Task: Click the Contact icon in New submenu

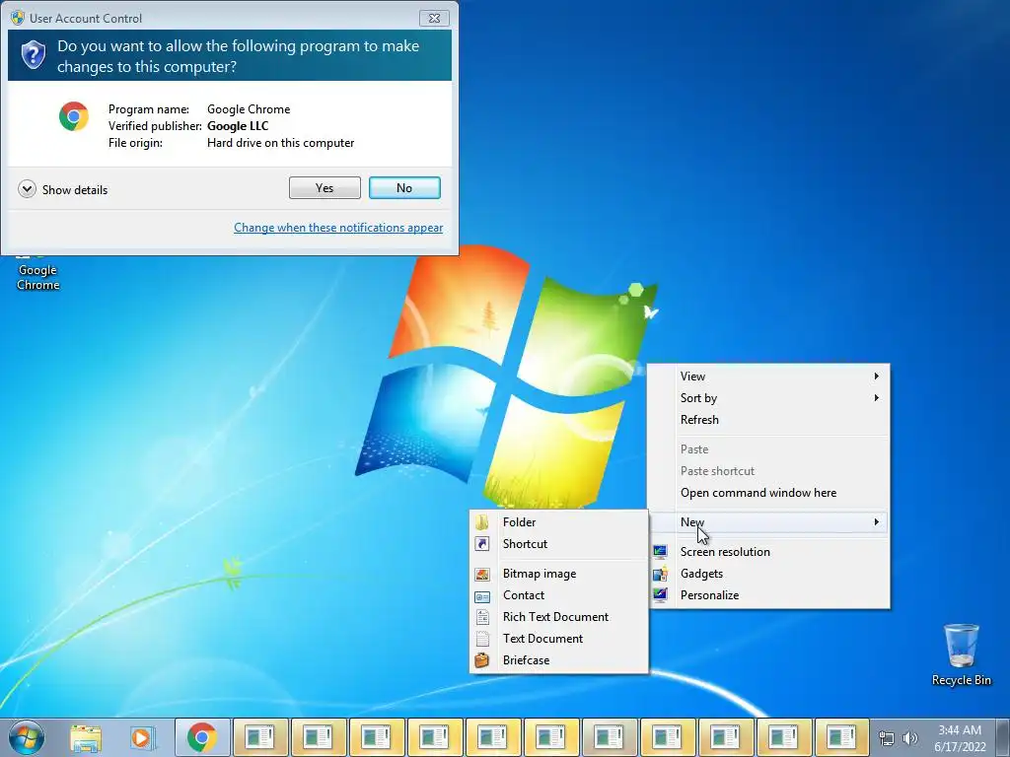Action: coord(481,596)
